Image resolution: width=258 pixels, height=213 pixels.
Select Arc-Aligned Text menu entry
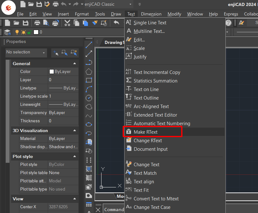pos(175,106)
